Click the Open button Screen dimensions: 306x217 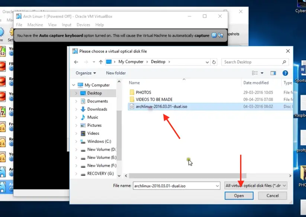[x=239, y=195]
